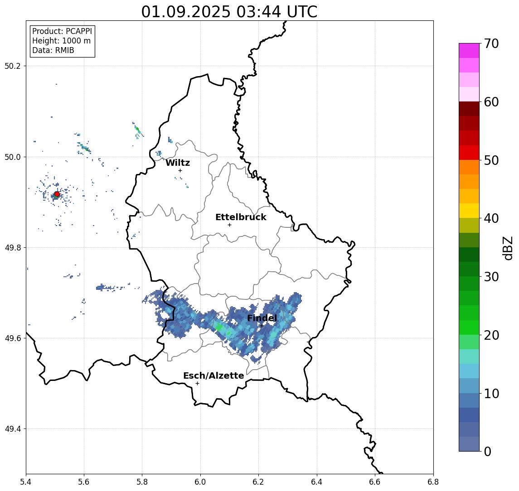519x491 pixels.
Task: Click the cross marker below Wiltz
Action: coord(180,170)
